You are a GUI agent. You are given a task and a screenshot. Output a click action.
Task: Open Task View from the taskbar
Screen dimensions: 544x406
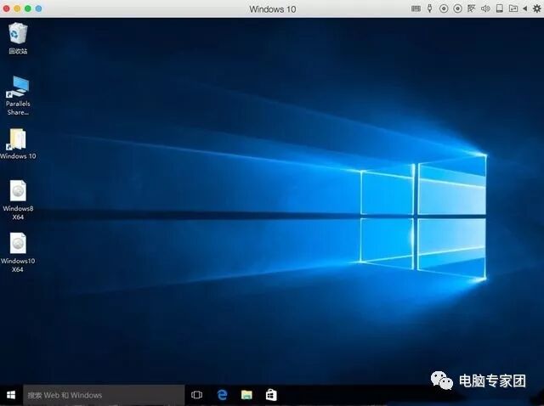(x=196, y=395)
